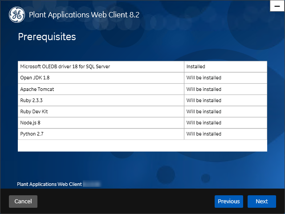Select the Ruby 2.3.3 row

142,100
